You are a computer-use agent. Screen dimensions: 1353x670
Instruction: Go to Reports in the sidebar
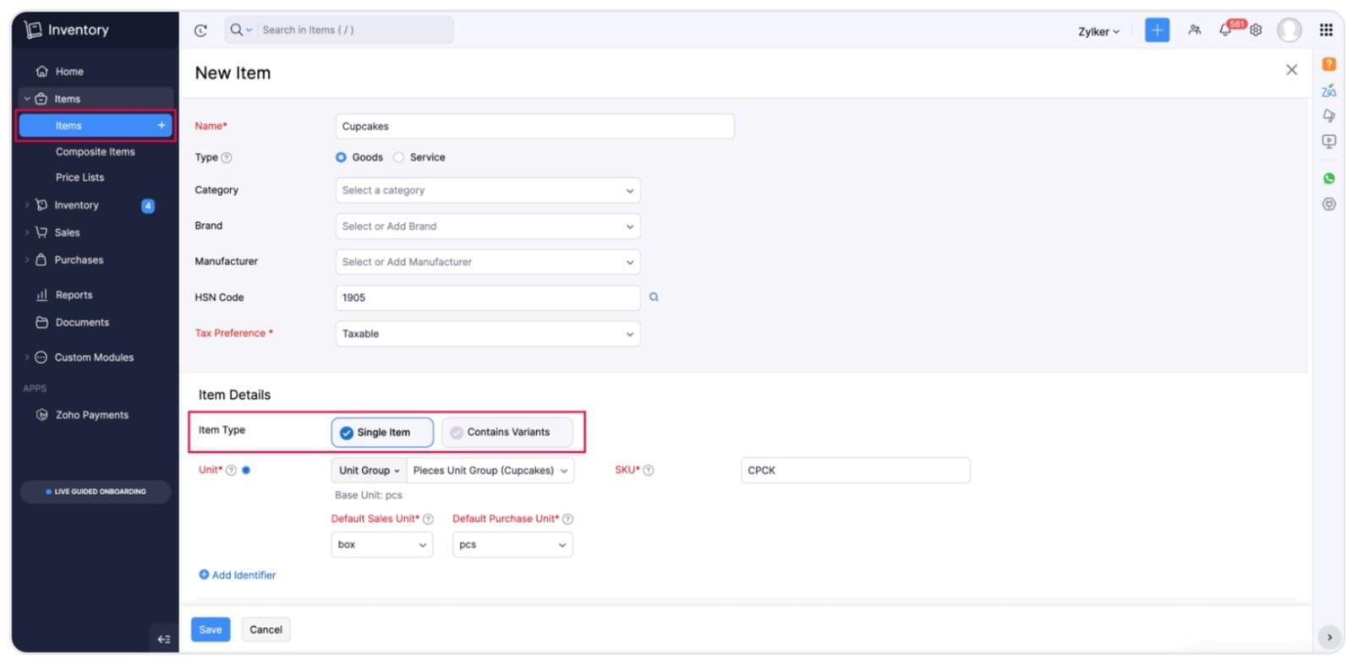[74, 295]
